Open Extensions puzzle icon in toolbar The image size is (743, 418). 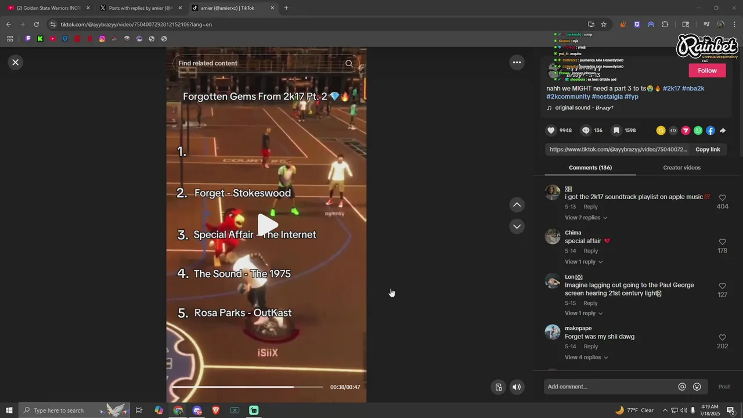tap(665, 24)
